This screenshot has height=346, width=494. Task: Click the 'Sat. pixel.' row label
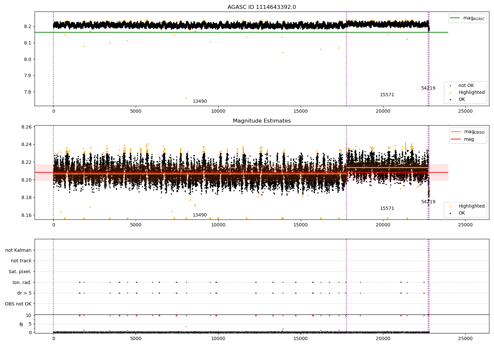point(20,272)
